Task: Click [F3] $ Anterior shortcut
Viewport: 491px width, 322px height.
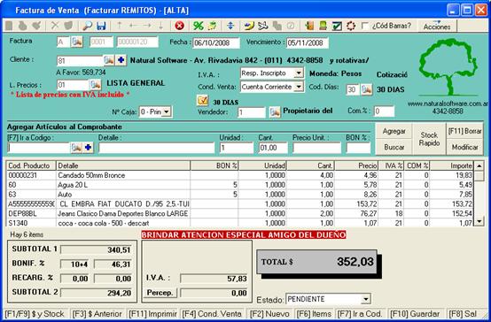Action: (97, 313)
